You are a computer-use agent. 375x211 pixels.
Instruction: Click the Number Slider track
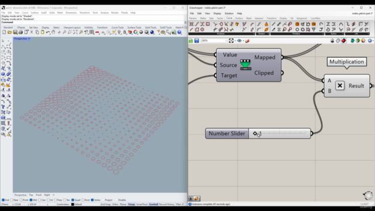(279, 134)
